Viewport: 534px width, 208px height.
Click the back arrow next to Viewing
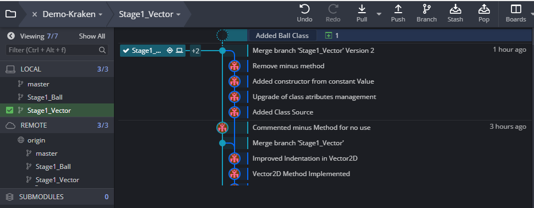(x=11, y=36)
